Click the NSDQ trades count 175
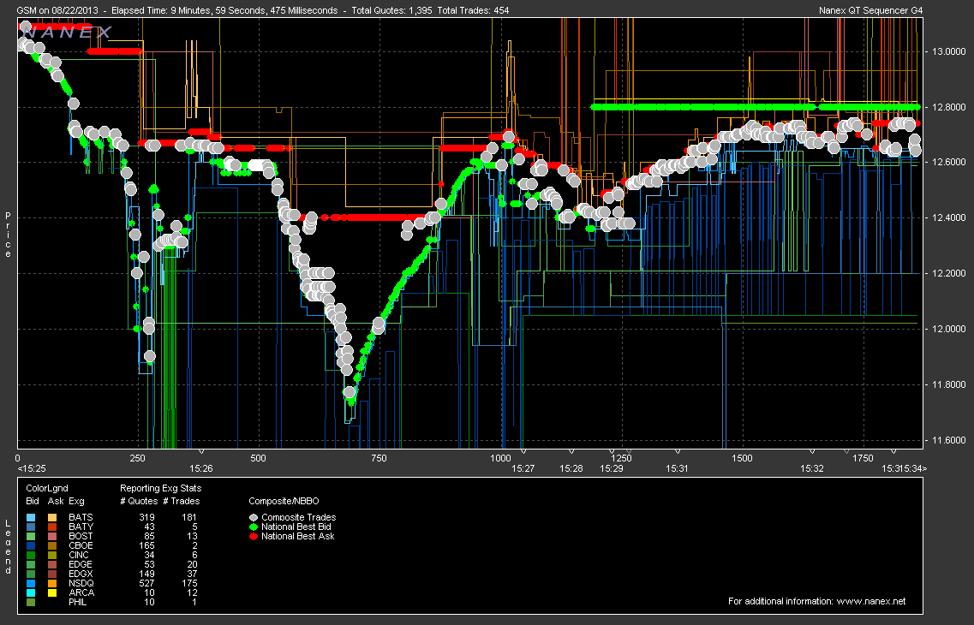This screenshot has width=974, height=625. (x=188, y=583)
